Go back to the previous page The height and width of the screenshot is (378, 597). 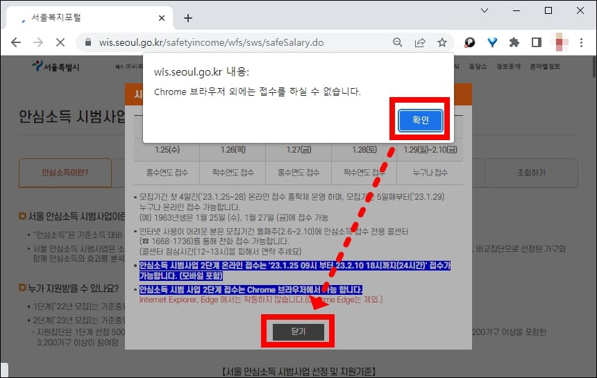(x=16, y=42)
